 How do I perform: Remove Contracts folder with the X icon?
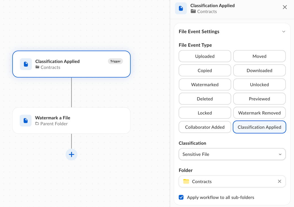click(279, 181)
